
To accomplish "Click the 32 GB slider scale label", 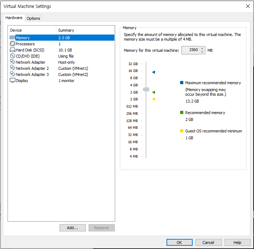I will (x=133, y=64).
